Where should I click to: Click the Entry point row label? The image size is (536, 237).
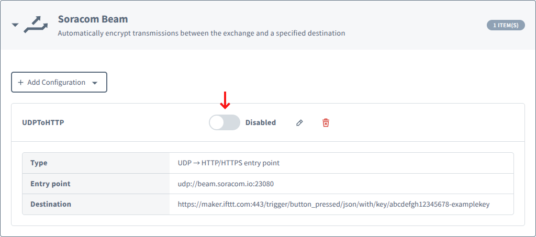click(x=50, y=184)
